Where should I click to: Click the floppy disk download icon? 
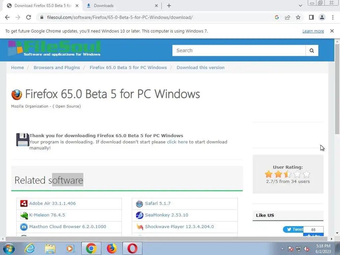click(x=23, y=140)
